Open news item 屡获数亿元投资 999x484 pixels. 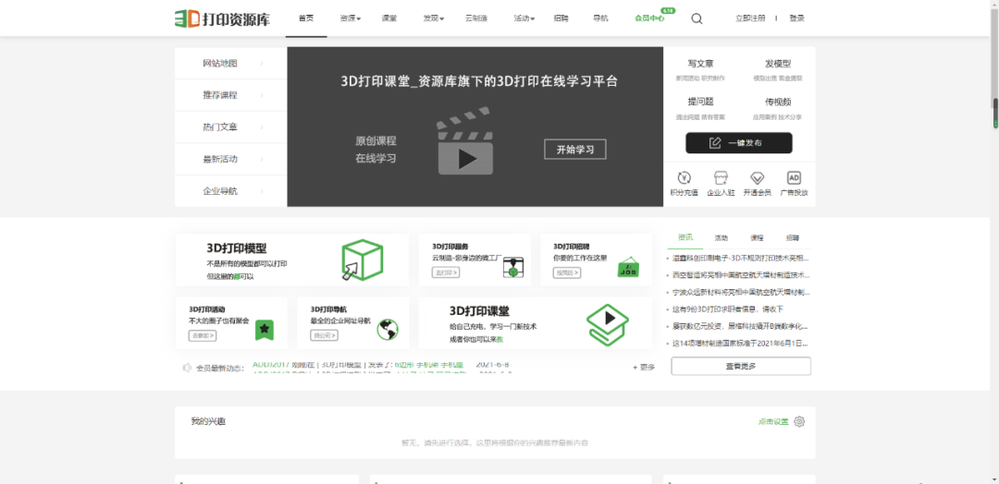[740, 326]
